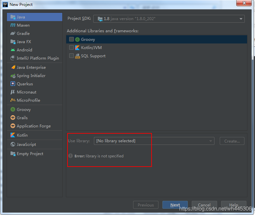Viewport: 255px width, 215px height.
Task: Select MicroProfile in project types
Action: [x=35, y=100]
